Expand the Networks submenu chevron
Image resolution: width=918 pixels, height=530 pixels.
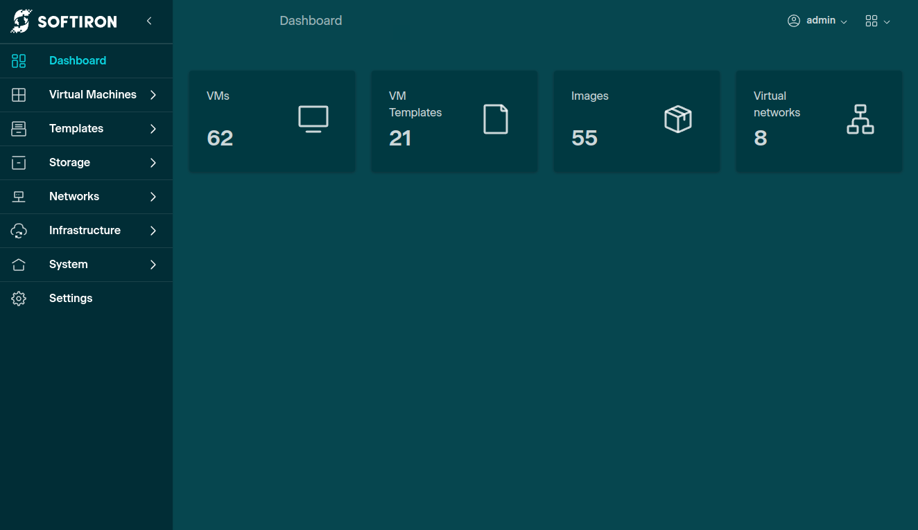[153, 197]
